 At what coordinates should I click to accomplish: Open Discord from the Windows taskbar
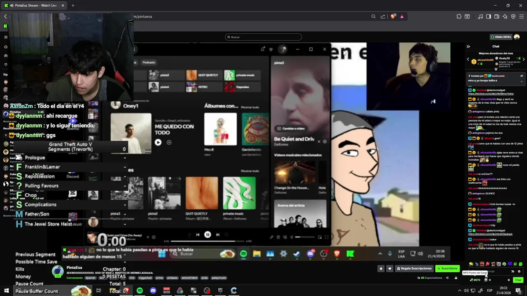click(153, 291)
